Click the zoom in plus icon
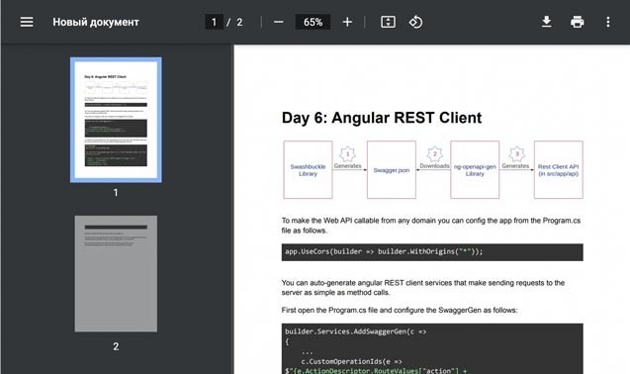Image resolution: width=630 pixels, height=374 pixels. [x=347, y=22]
